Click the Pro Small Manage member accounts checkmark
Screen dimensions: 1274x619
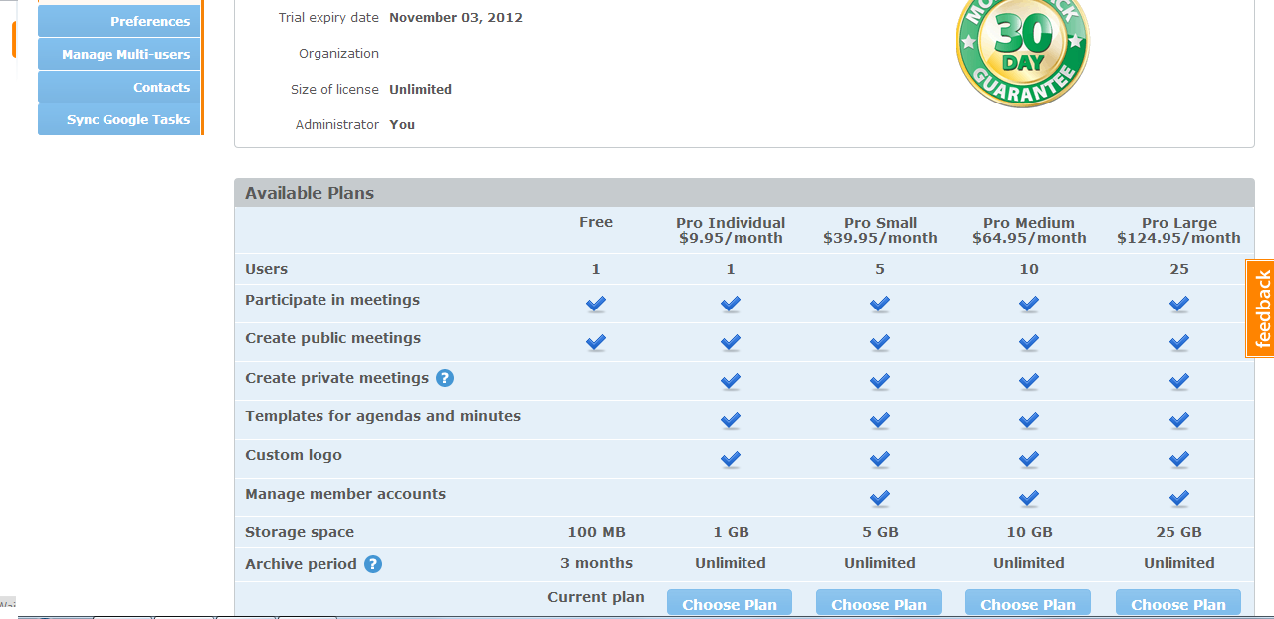880,498
